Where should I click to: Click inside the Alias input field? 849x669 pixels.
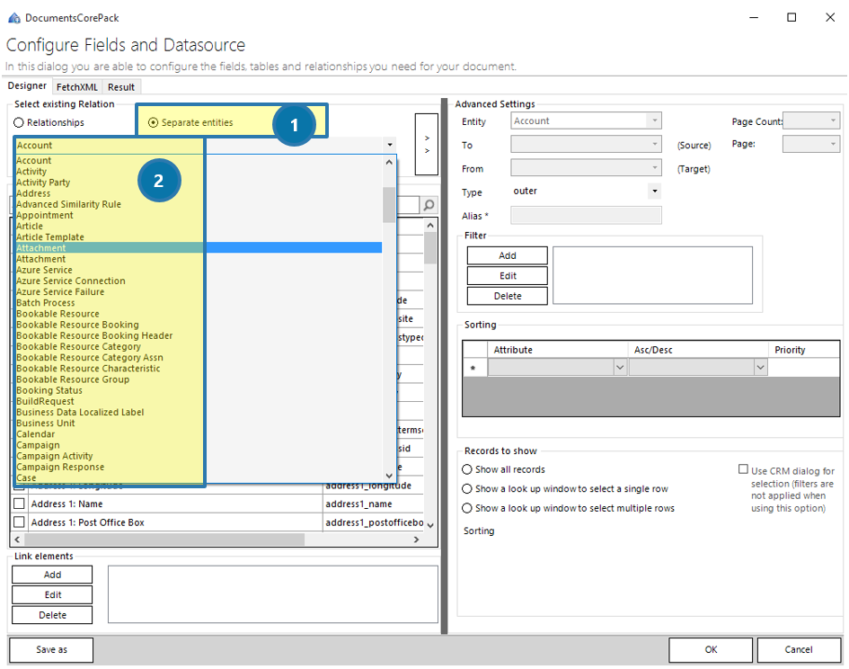(x=585, y=215)
